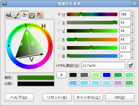Click the GIMP Wilber icon in title bar
Image resolution: width=139 pixels, height=106 pixels.
pyautogui.click(x=4, y=4)
